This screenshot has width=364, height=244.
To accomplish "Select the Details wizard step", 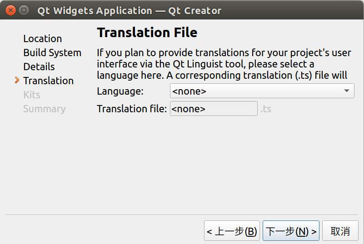I will click(39, 67).
